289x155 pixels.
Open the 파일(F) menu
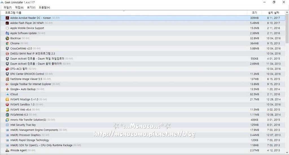click(8, 8)
